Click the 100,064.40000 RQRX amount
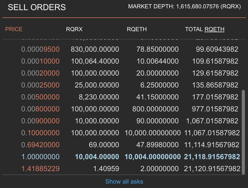The image size is (248, 188). tap(95, 61)
